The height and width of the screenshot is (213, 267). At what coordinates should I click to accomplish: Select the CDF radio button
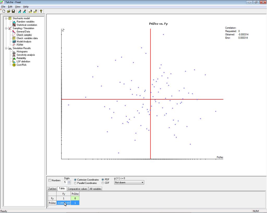tap(103, 183)
